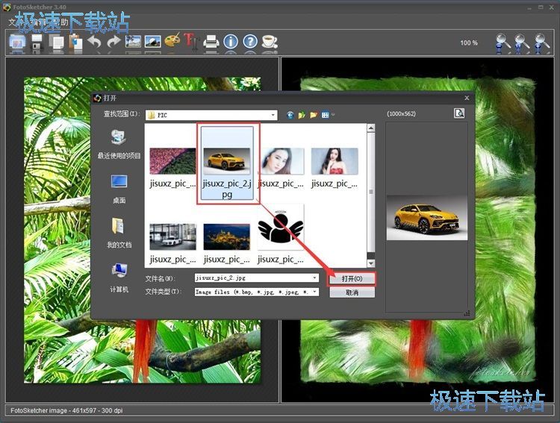Open drawing parameters via the palette icon
This screenshot has width=560, height=423.
tap(172, 41)
